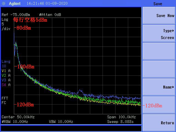Click the #RBW 10.00Hz resolution bandwidth
Screen dimensions: 176x132
(x=15, y=121)
